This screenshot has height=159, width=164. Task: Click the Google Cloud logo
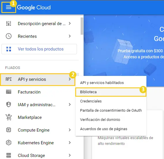click(x=34, y=8)
